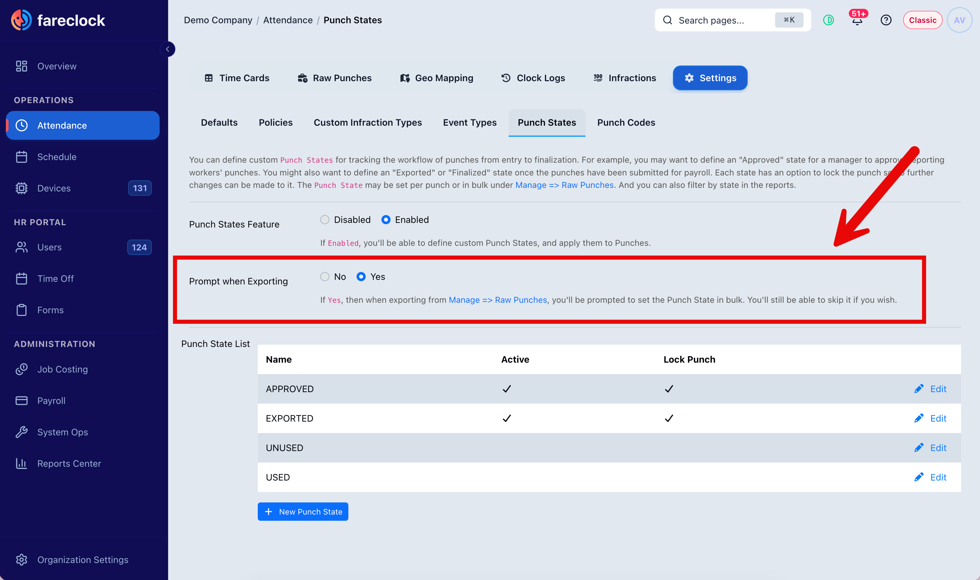Click the Classic mode button
Viewport: 980px width, 580px height.
click(922, 20)
